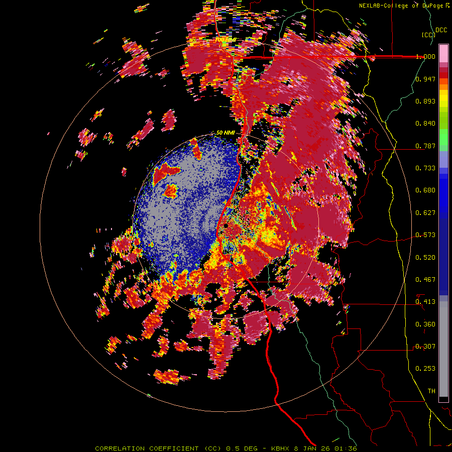
Task: Click the 0.733 legend value
Action: point(425,168)
